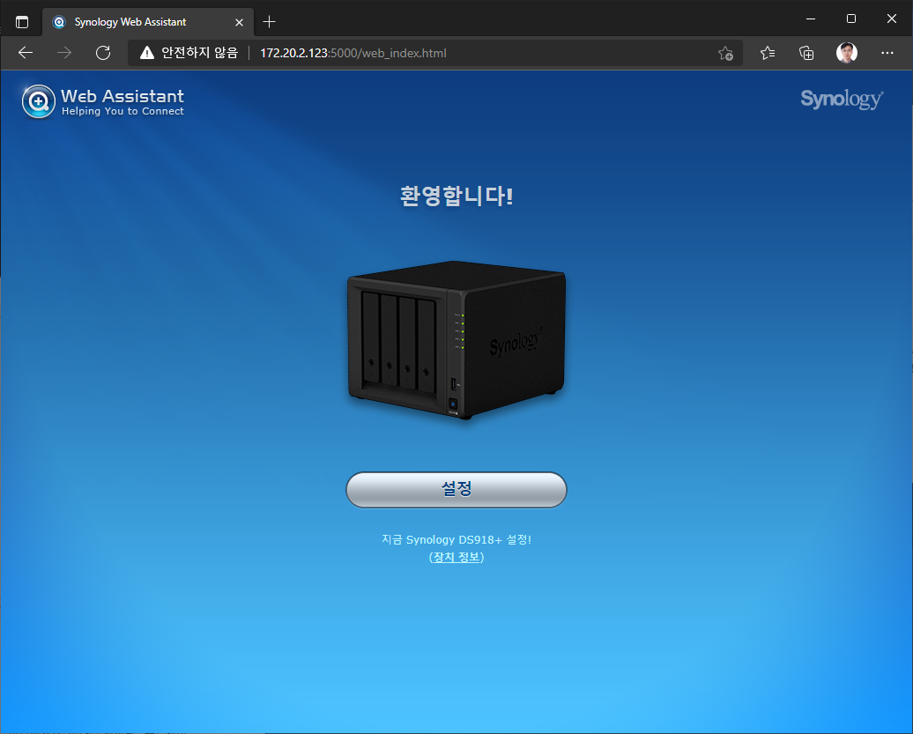Add this page to favorites star icon
The height and width of the screenshot is (734, 913).
[x=725, y=53]
